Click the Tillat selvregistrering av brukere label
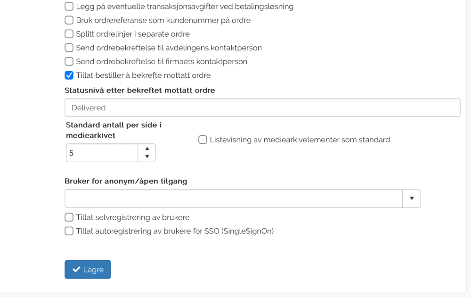 click(132, 217)
